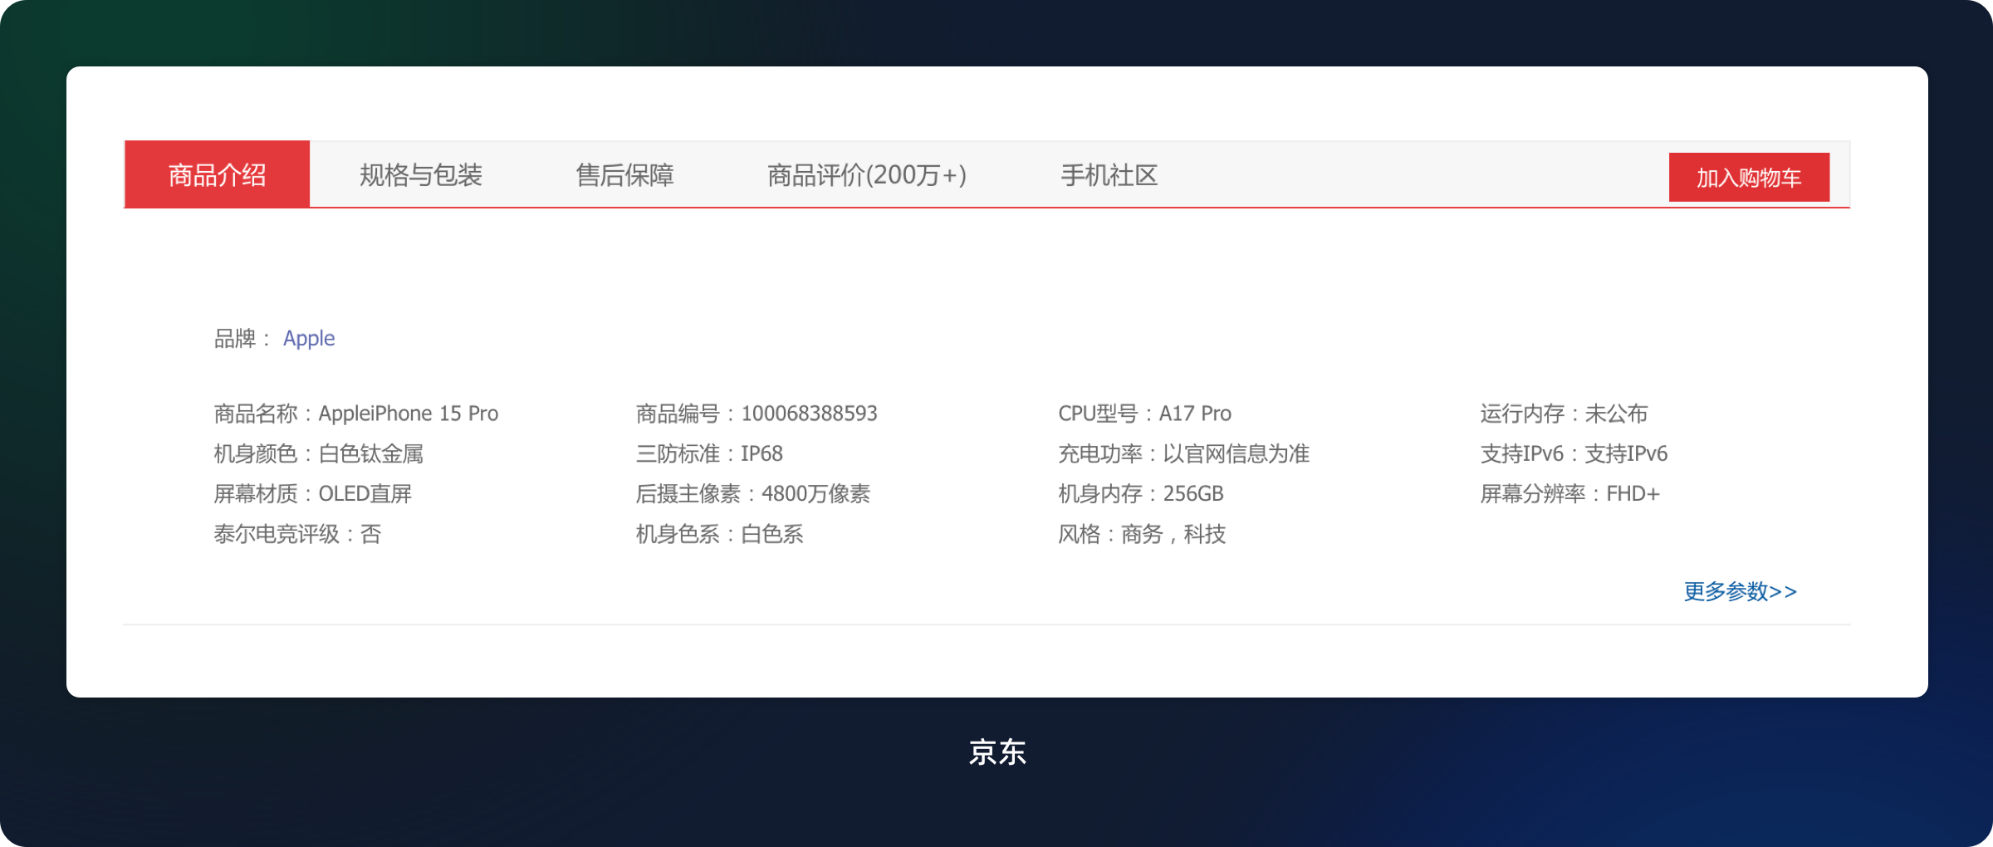Select the 商品编号 100068388593 value
Screen dimensions: 1993x847
click(757, 413)
